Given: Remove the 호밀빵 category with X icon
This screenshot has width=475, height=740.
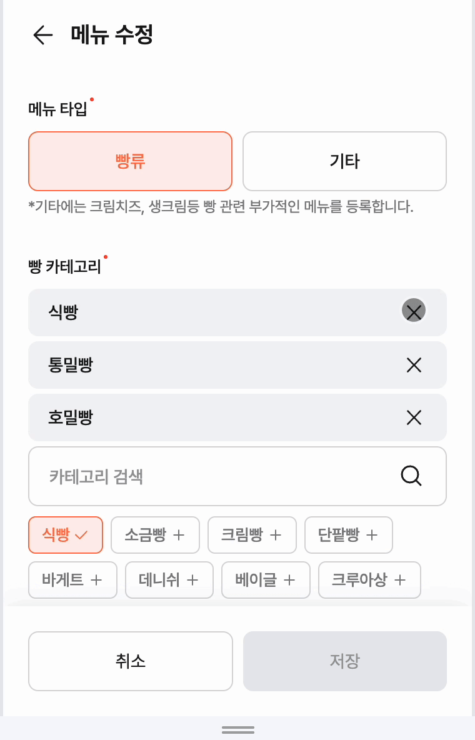Looking at the screenshot, I should coord(414,417).
